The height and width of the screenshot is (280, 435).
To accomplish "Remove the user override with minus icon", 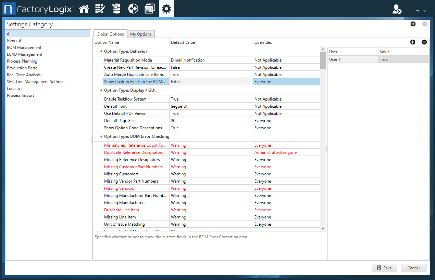I will tap(424, 42).
